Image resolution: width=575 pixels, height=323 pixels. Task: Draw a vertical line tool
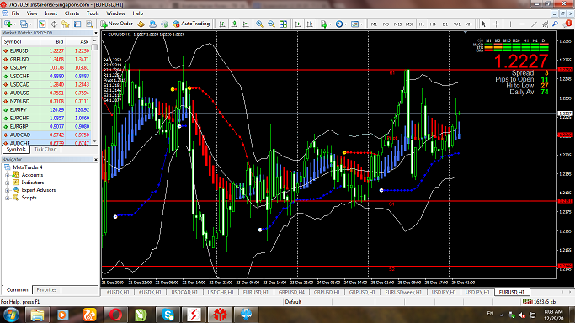click(510, 24)
